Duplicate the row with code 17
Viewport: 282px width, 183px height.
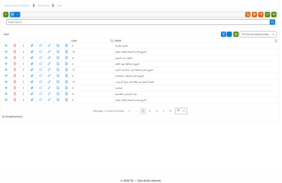[x=58, y=70]
